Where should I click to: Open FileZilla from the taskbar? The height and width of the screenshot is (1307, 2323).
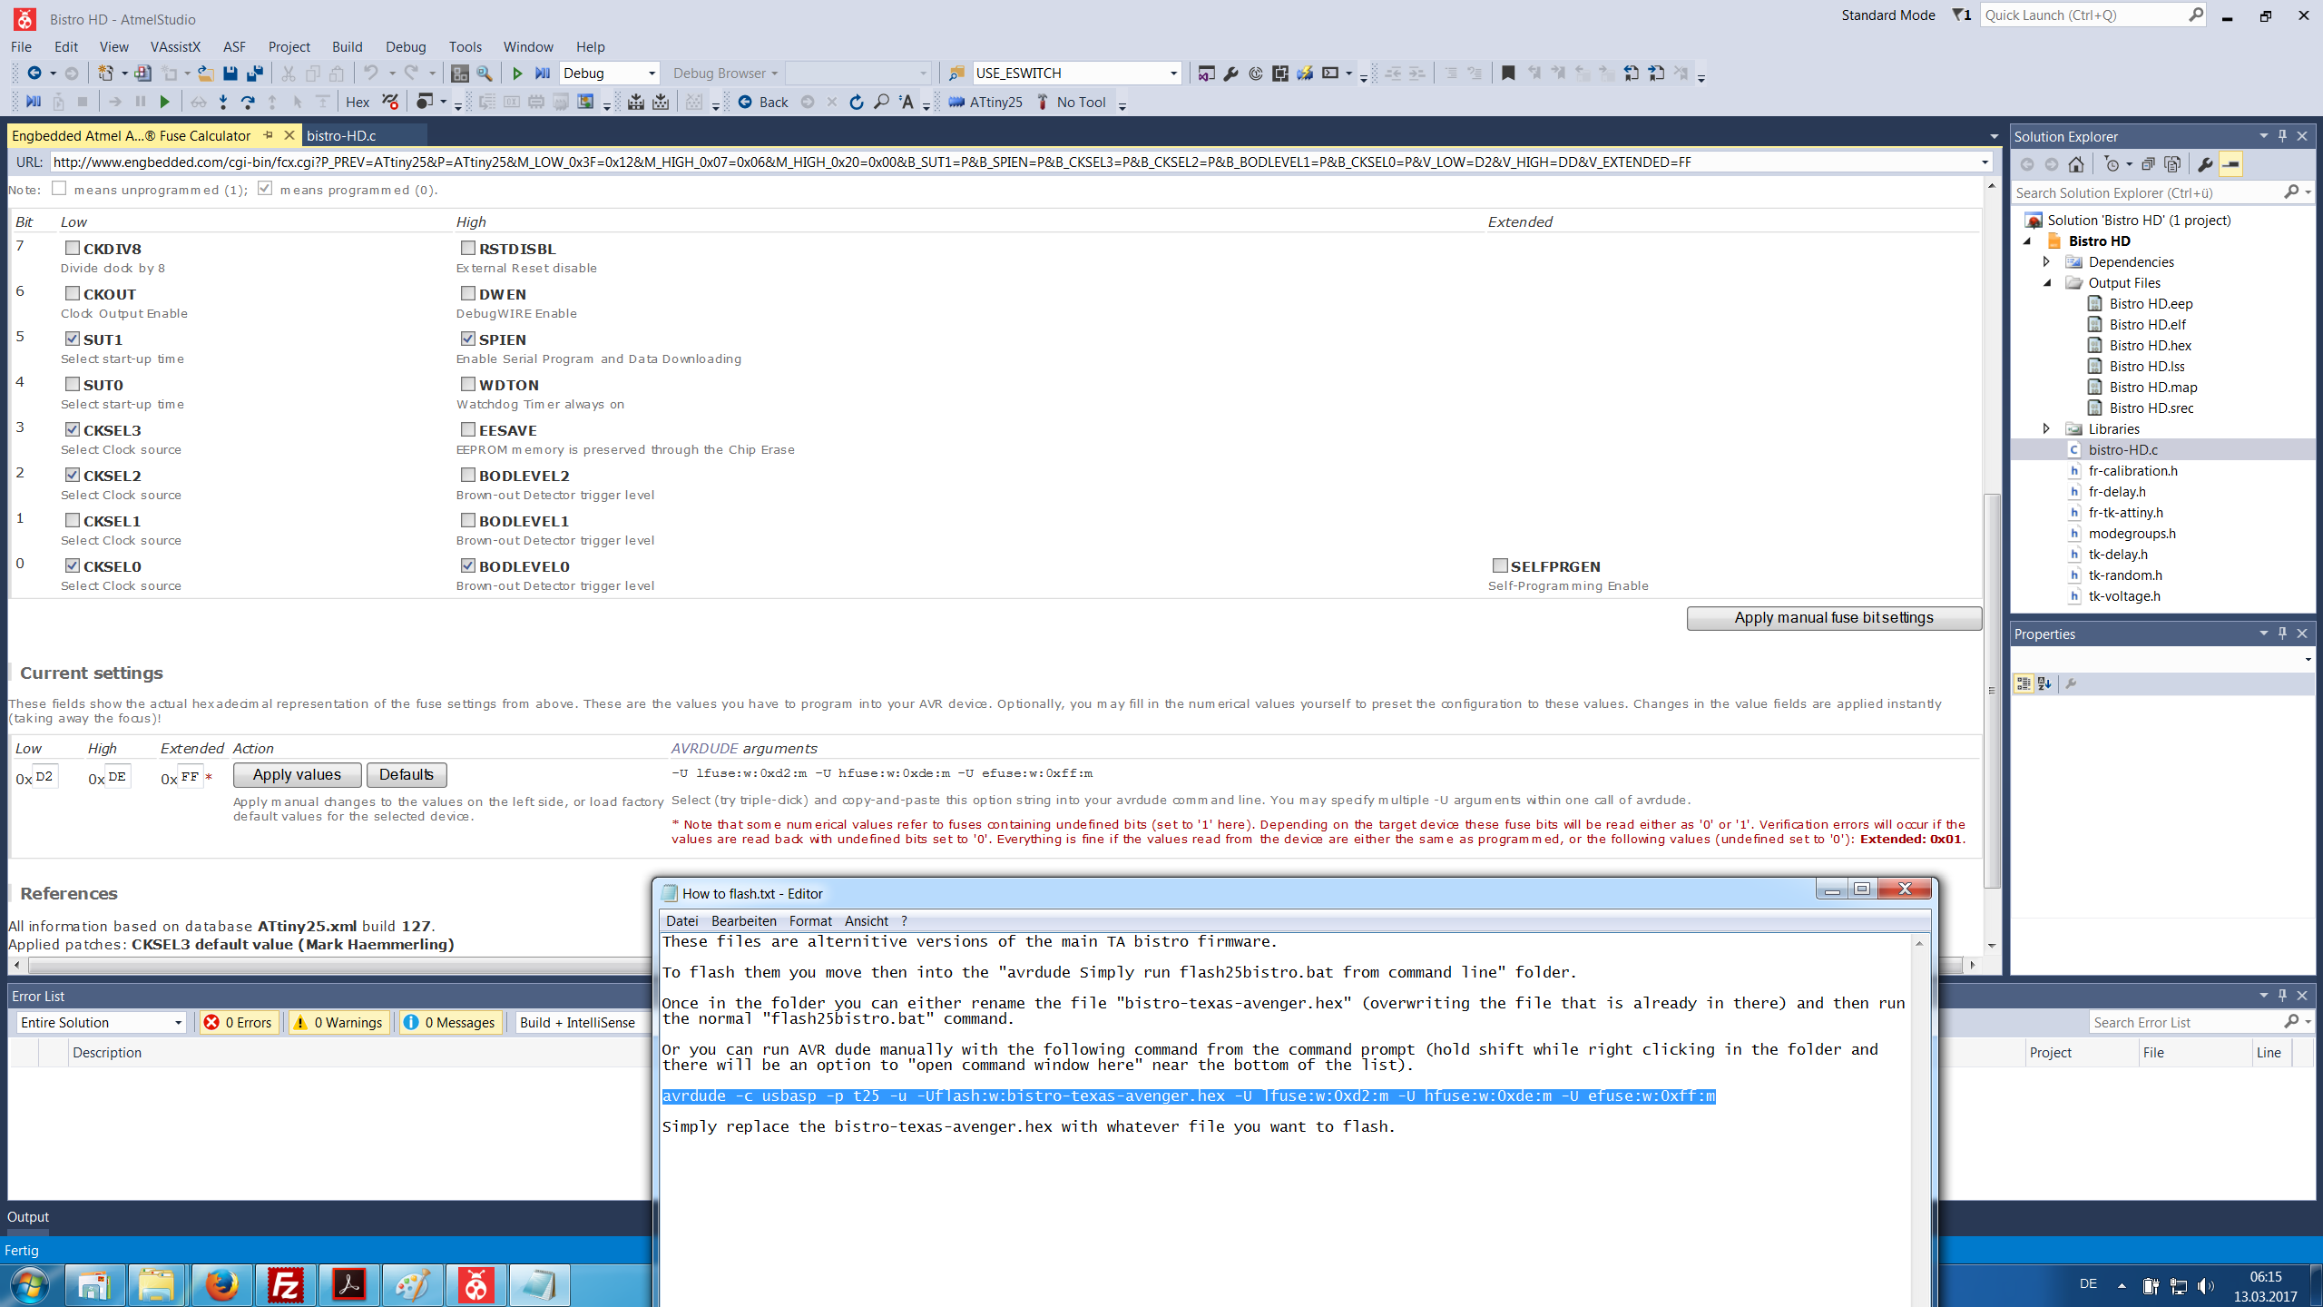pos(285,1285)
